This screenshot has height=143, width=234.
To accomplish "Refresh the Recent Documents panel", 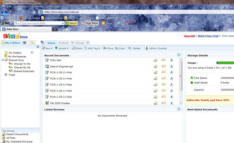I will [x=179, y=55].
